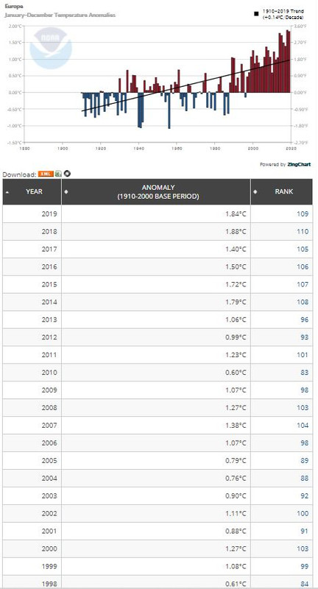This screenshot has width=318, height=589.
Task: Click rank 104 for 2007
Action: tap(303, 426)
